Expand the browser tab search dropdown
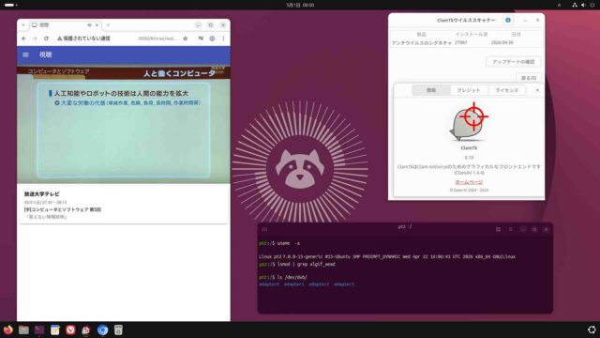The image size is (600, 338). click(22, 25)
